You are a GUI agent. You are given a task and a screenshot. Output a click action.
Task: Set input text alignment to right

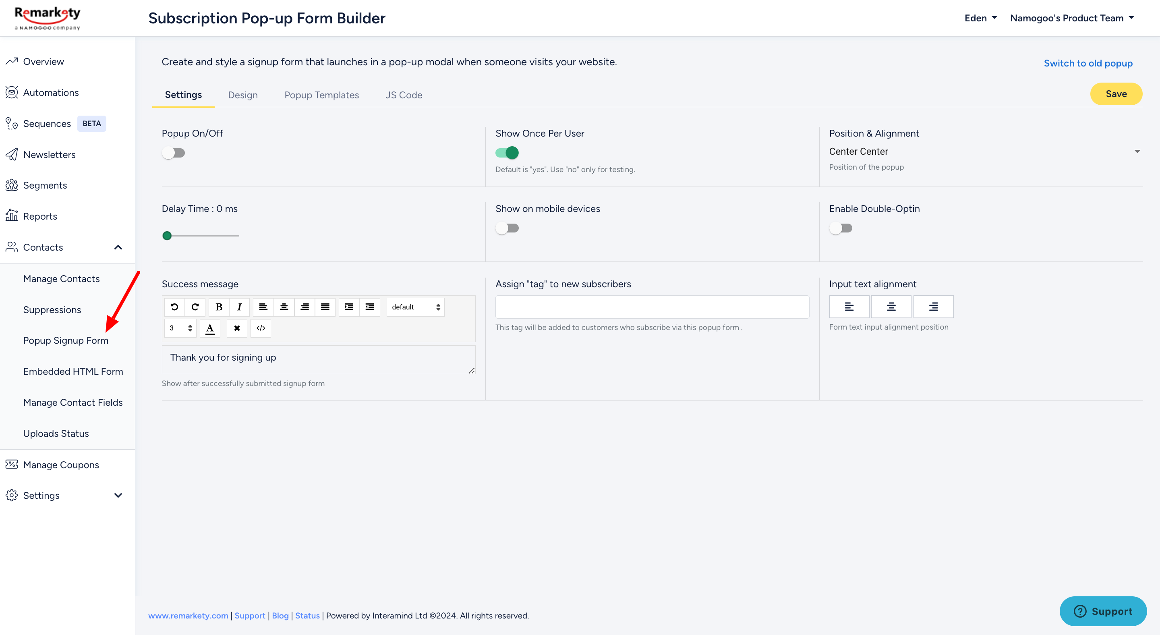point(934,307)
